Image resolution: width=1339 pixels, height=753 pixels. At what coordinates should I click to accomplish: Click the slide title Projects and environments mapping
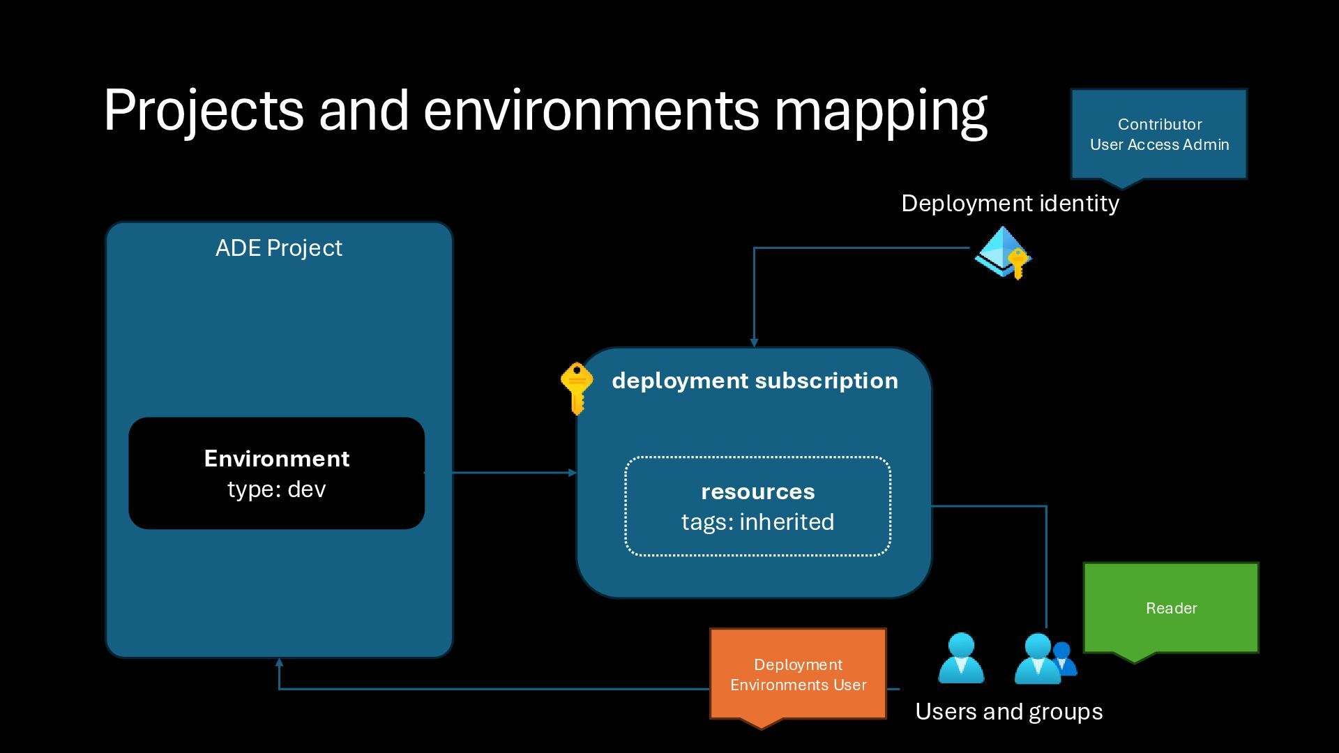click(x=545, y=110)
